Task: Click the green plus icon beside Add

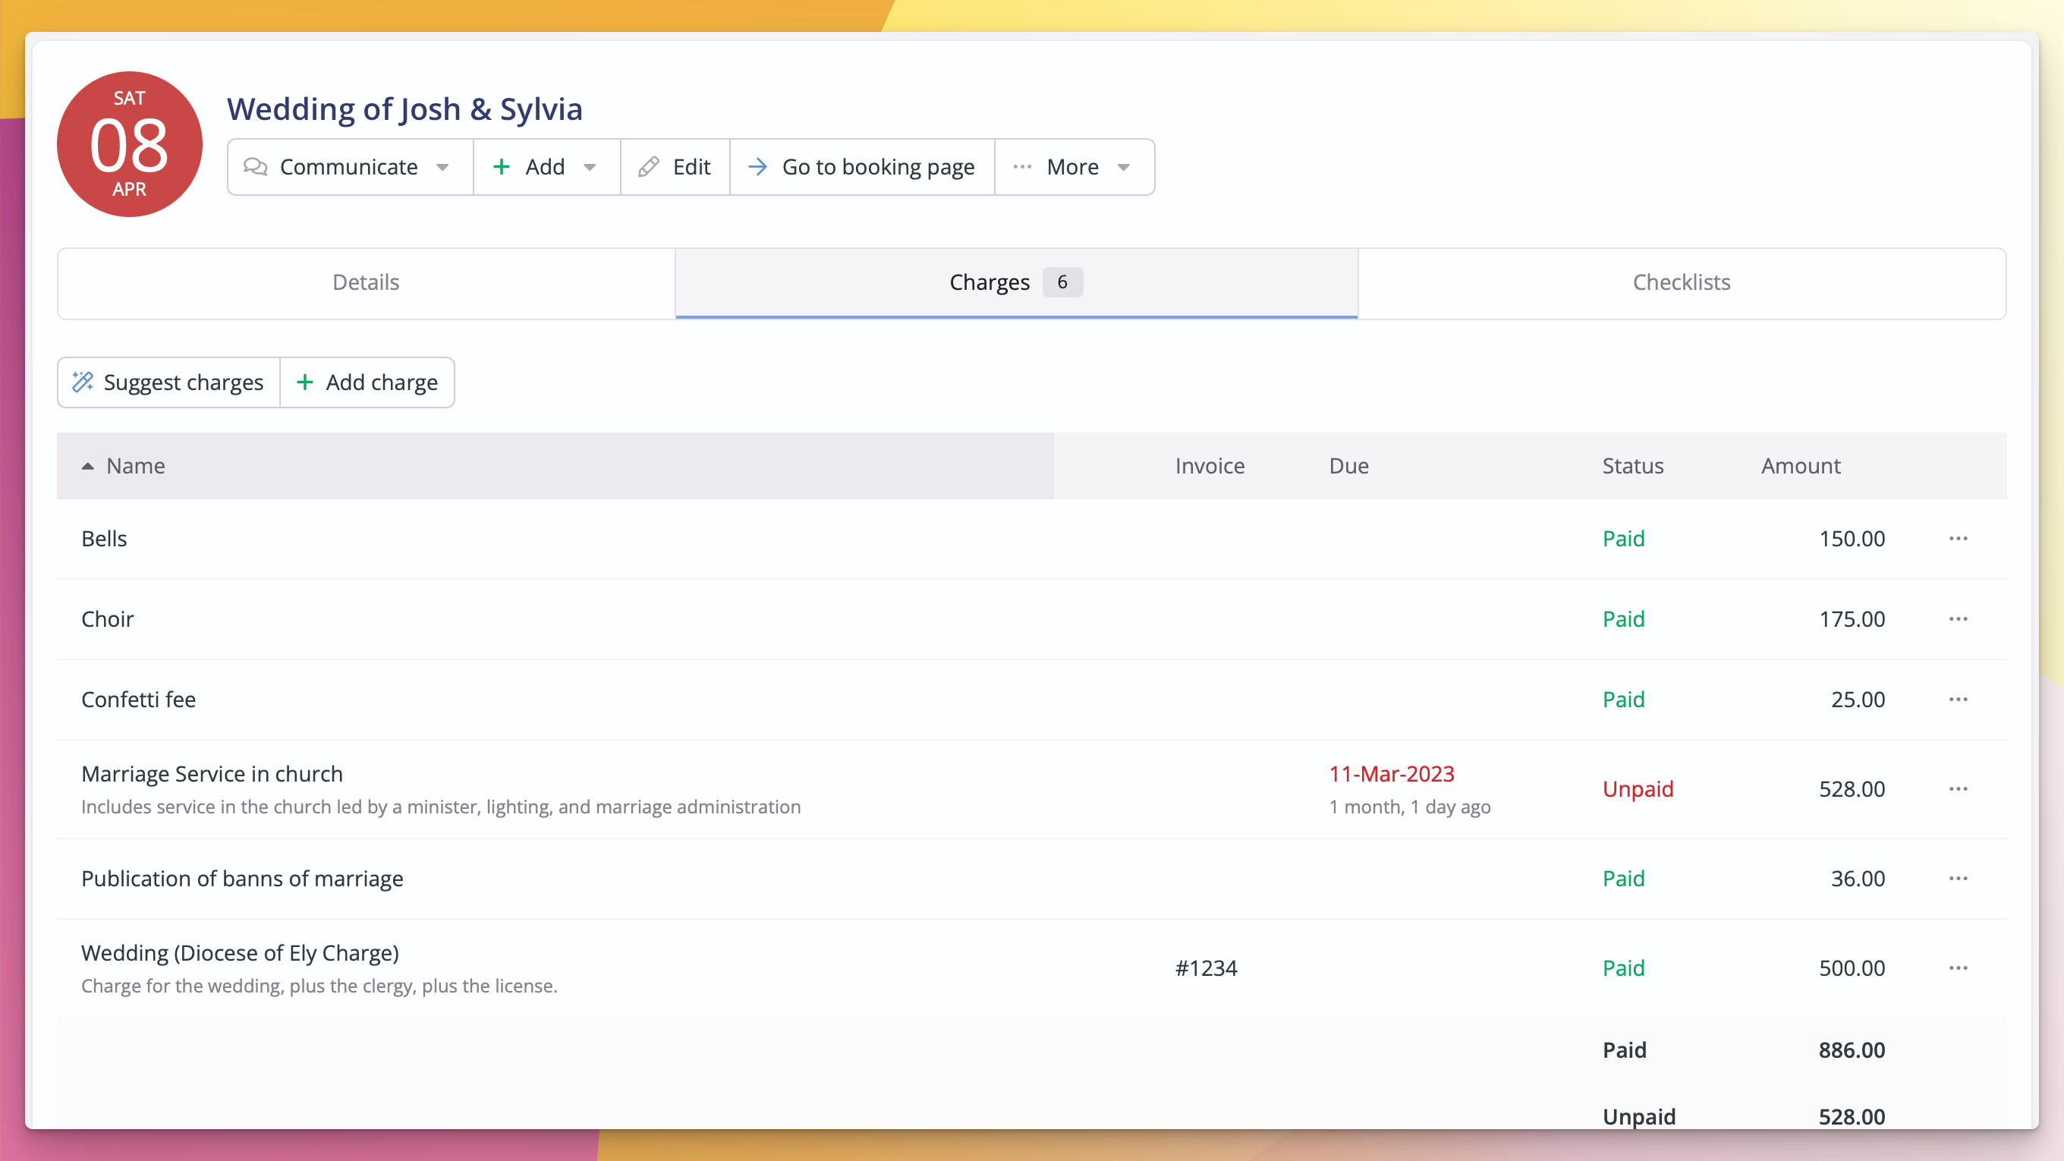Action: (502, 167)
